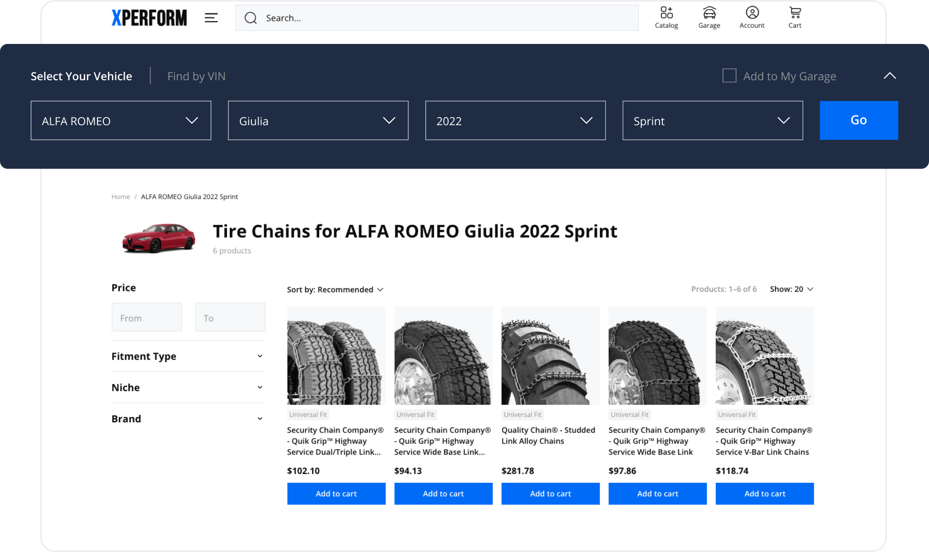Add the Quality Chain Studded Link Alloy Chains to cart
The height and width of the screenshot is (552, 929).
550,493
